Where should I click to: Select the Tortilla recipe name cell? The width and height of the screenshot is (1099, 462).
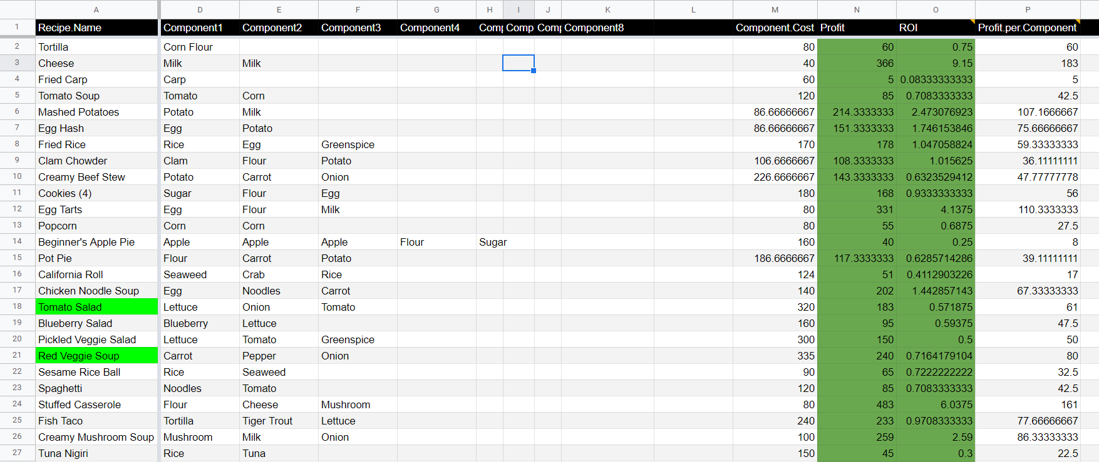(96, 47)
